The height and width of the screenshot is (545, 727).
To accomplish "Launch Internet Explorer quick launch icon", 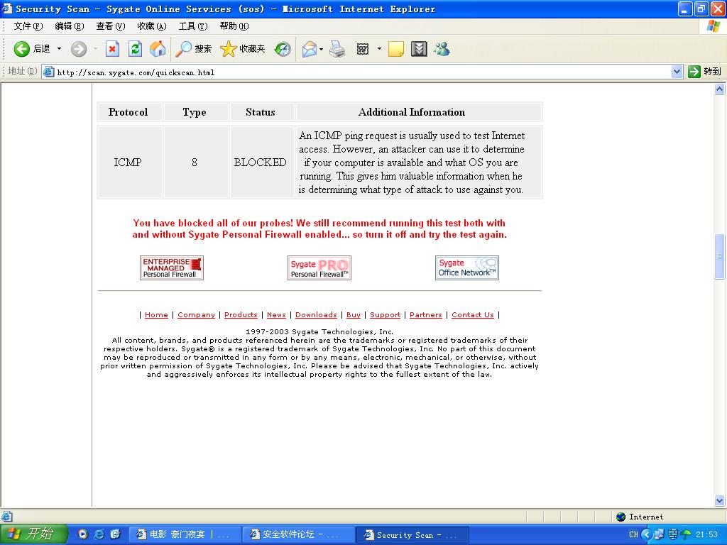I will (99, 534).
